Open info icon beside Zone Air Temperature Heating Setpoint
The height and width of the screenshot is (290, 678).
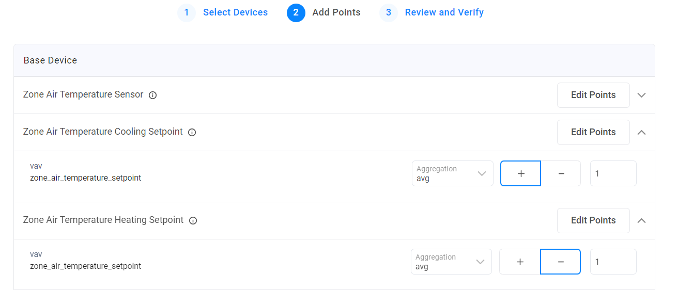coord(193,220)
